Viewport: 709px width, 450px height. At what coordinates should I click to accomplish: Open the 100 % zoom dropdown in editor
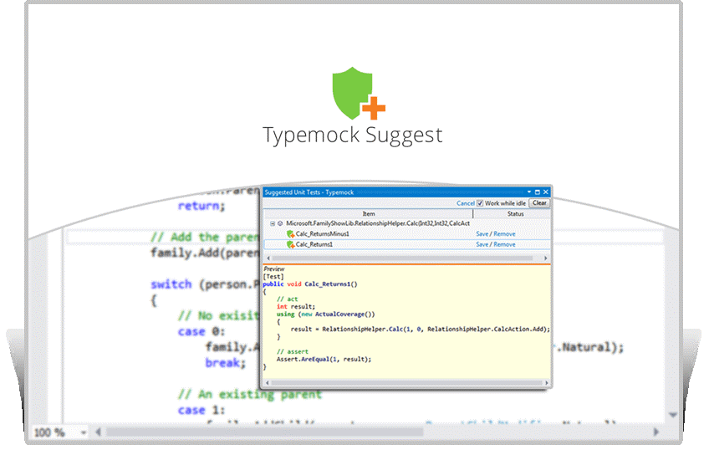(84, 432)
